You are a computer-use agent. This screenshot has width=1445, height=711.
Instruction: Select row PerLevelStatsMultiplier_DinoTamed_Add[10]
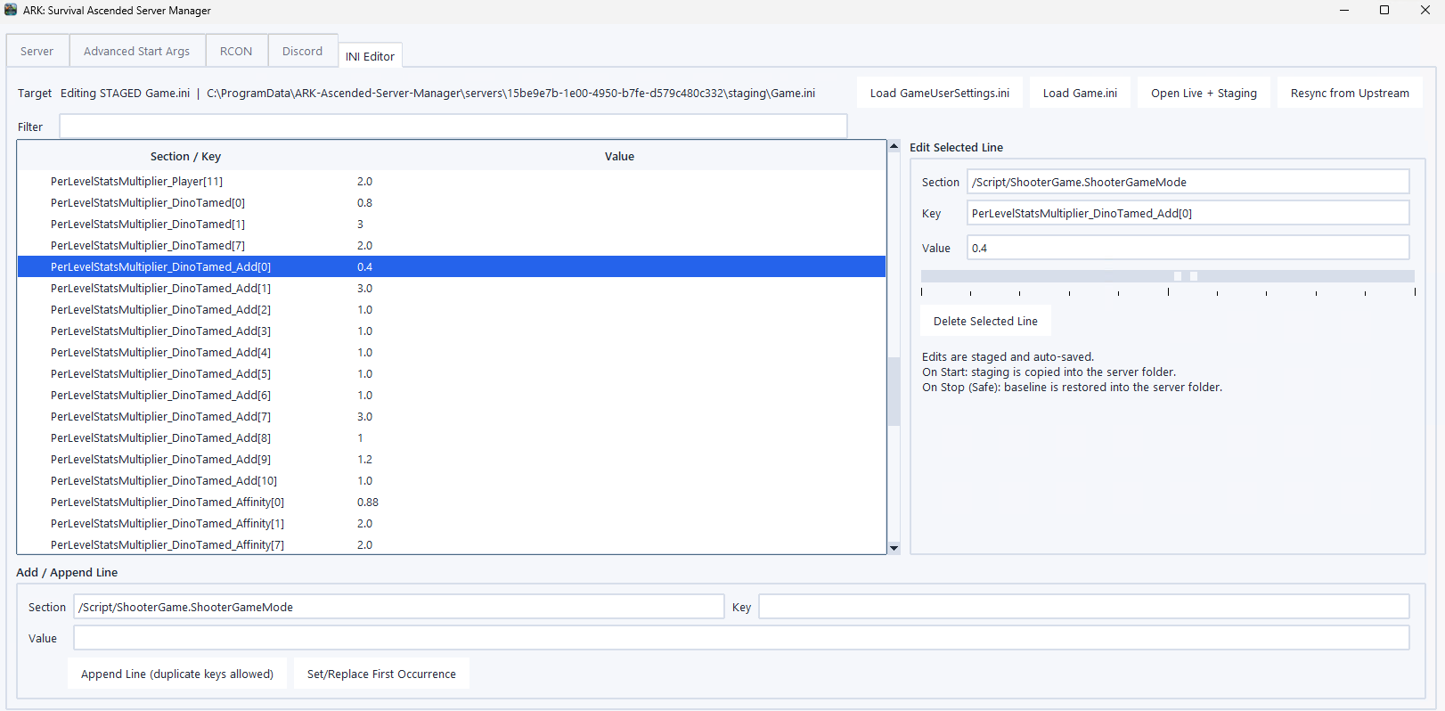click(452, 480)
